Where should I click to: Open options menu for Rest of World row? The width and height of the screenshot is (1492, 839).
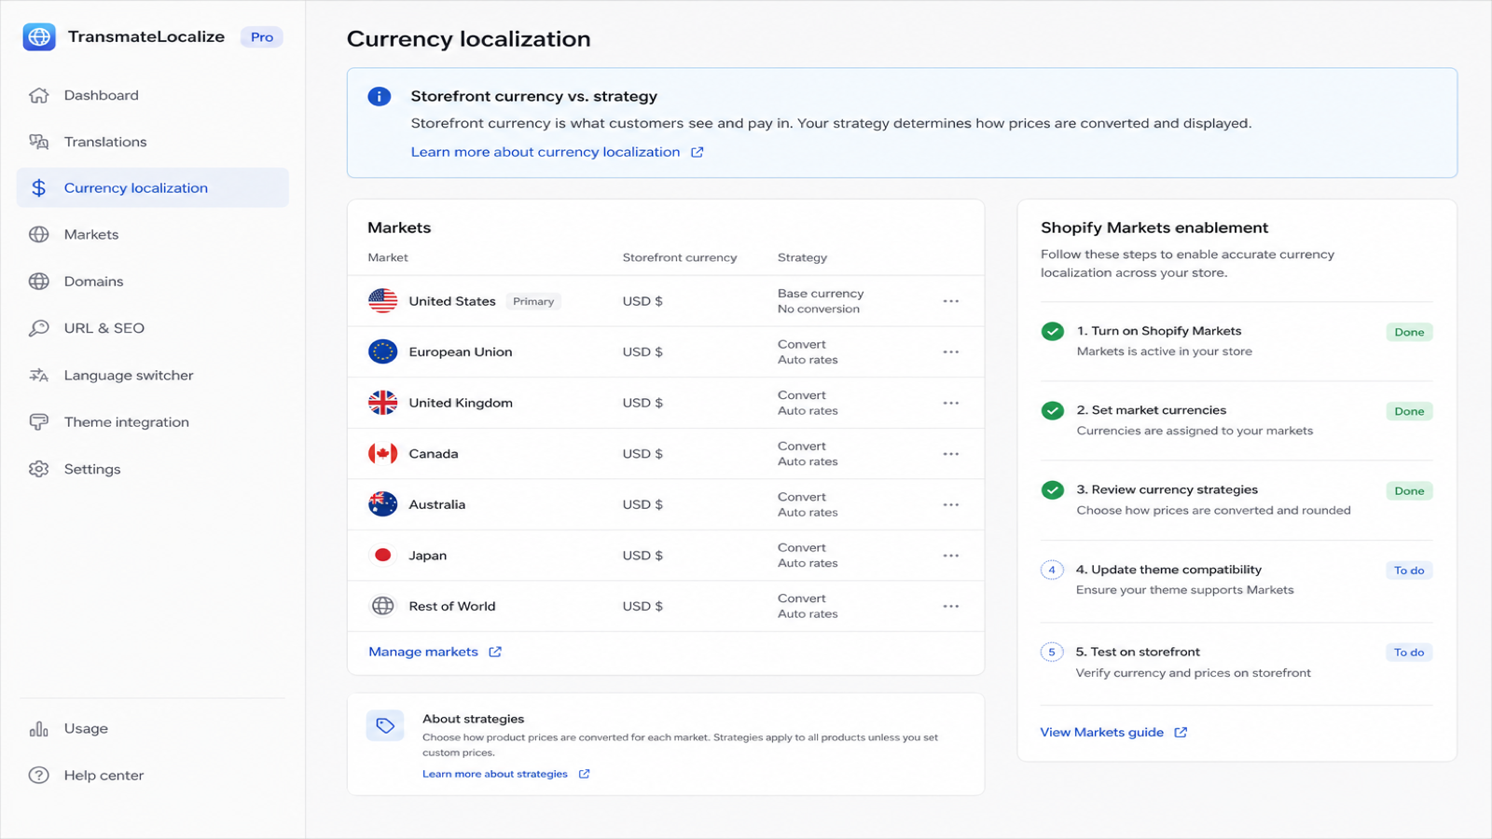(951, 606)
